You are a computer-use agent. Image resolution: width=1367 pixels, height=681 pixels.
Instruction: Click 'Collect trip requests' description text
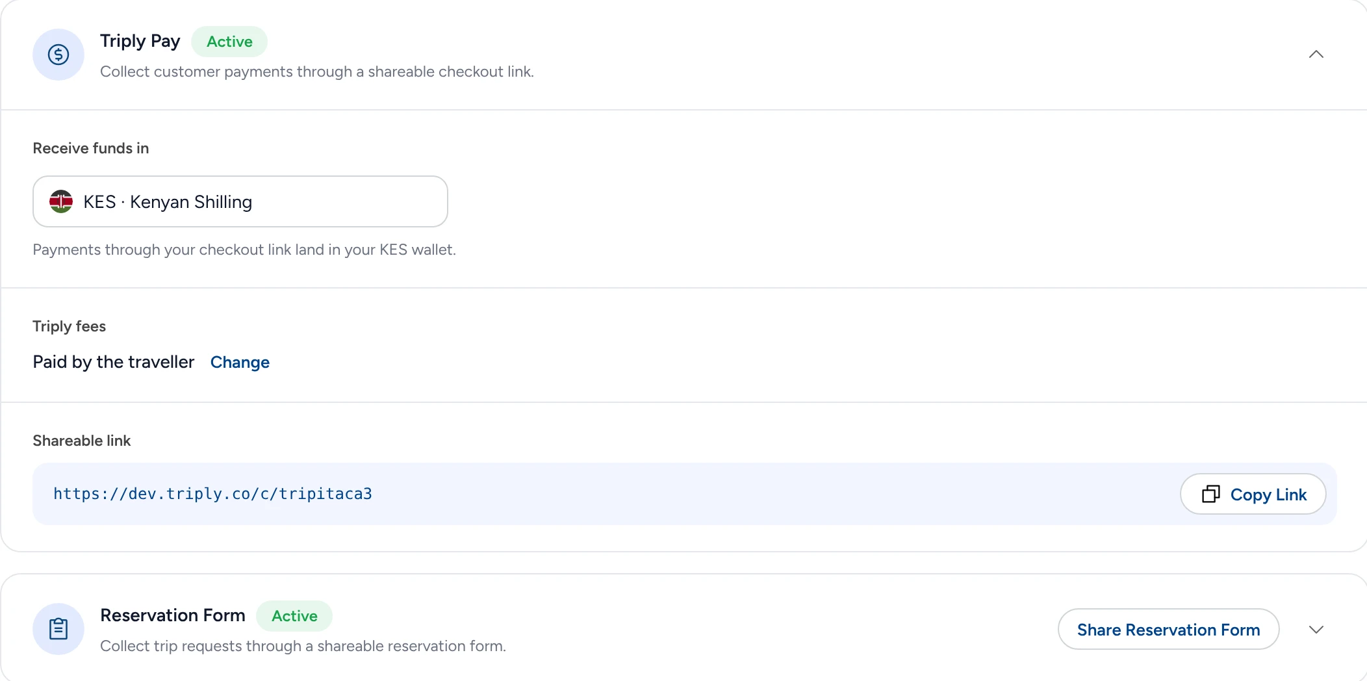[303, 646]
